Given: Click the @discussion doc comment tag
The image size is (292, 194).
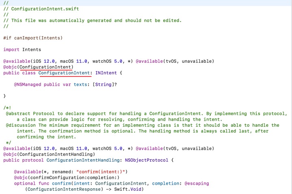Looking at the screenshot, I should [22, 125].
